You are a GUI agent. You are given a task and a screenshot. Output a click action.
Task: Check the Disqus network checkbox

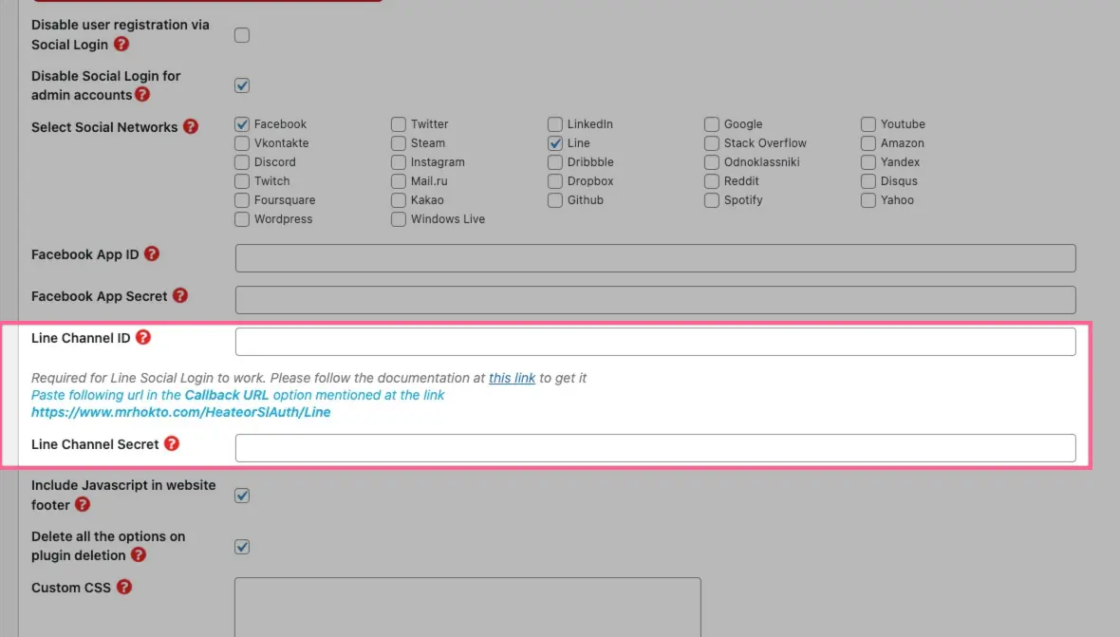coord(868,181)
